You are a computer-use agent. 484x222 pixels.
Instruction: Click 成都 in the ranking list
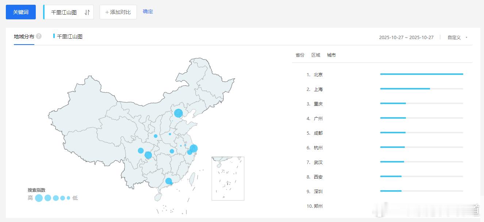[318, 133]
